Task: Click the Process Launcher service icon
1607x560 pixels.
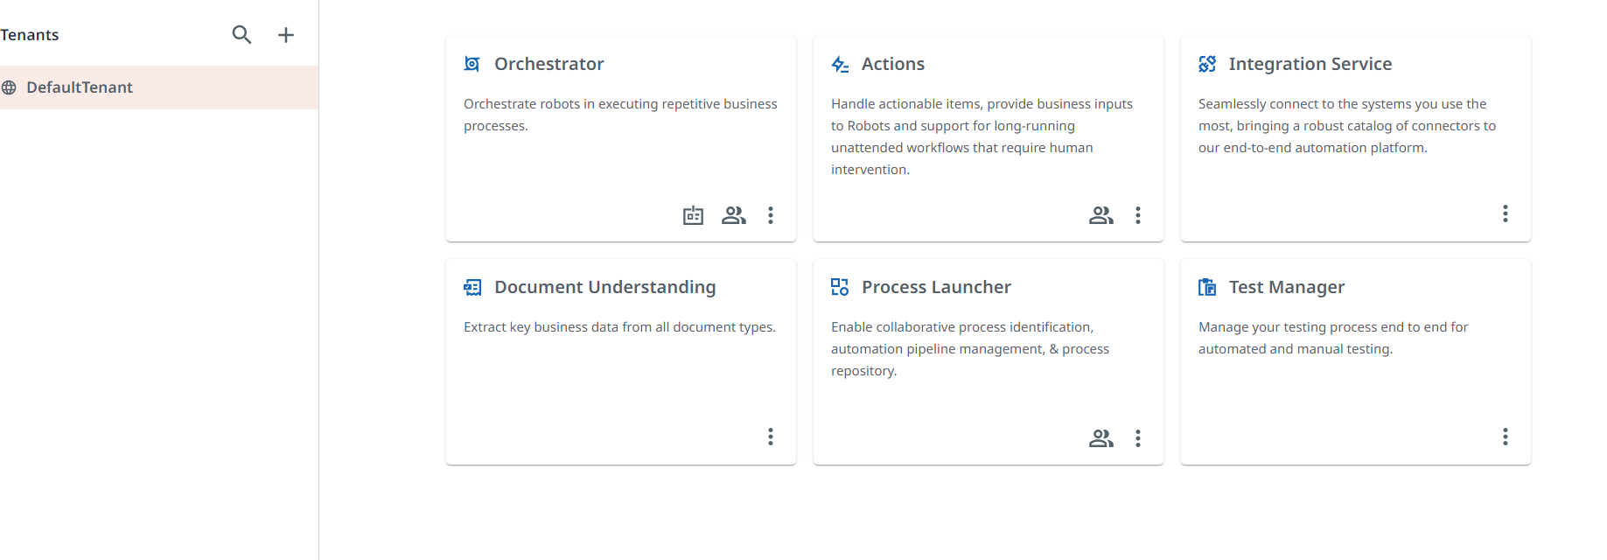Action: (840, 287)
